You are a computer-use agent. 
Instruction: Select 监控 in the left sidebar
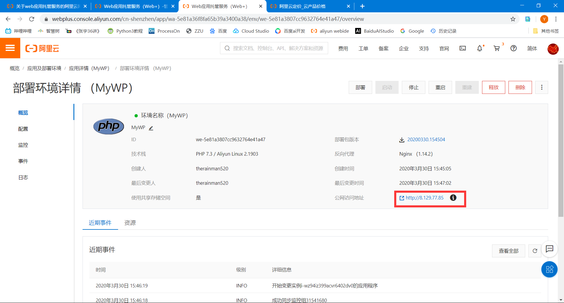pyautogui.click(x=23, y=145)
